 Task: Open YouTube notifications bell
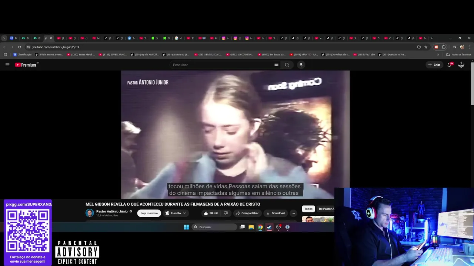coord(449,65)
